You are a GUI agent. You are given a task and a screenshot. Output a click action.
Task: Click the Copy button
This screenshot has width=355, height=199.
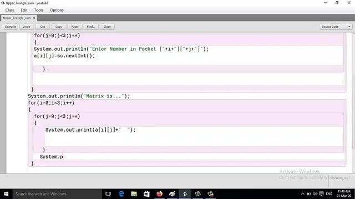click(59, 27)
